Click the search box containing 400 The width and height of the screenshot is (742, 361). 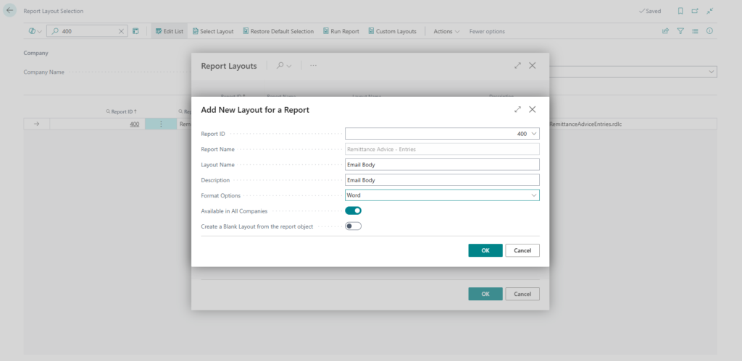pos(87,31)
